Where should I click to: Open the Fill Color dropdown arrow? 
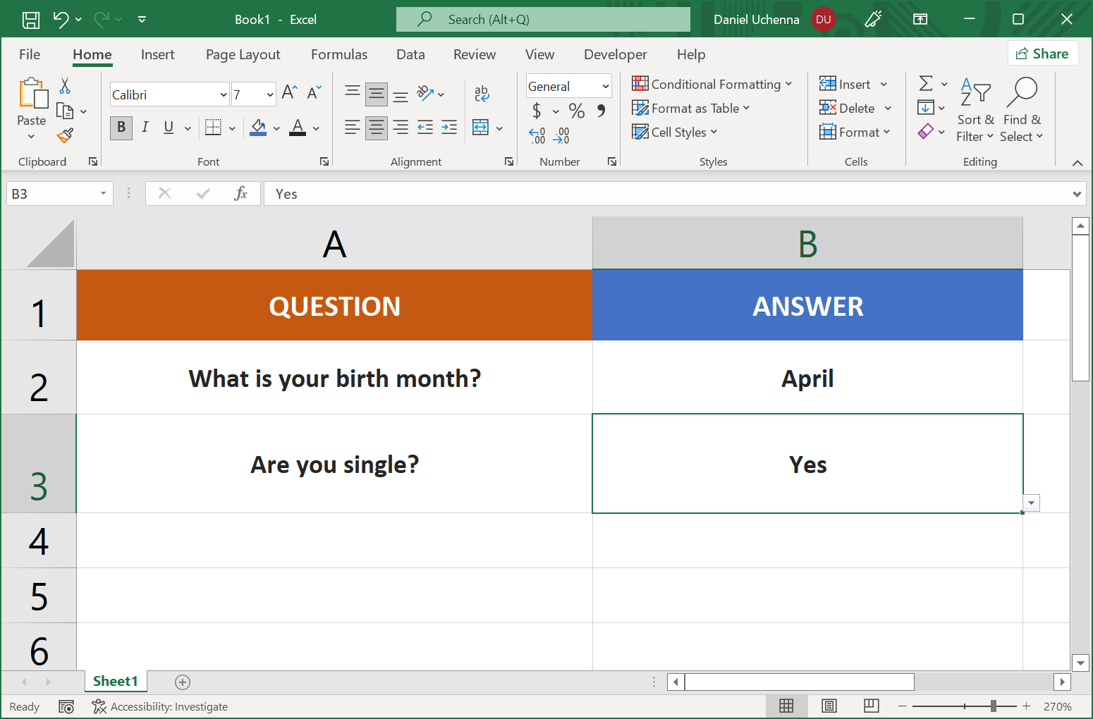click(276, 128)
